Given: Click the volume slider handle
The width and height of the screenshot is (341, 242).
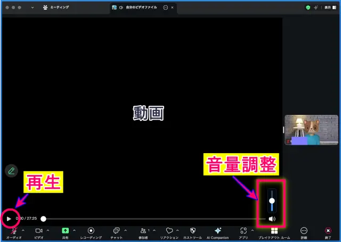Looking at the screenshot, I should pyautogui.click(x=272, y=201).
